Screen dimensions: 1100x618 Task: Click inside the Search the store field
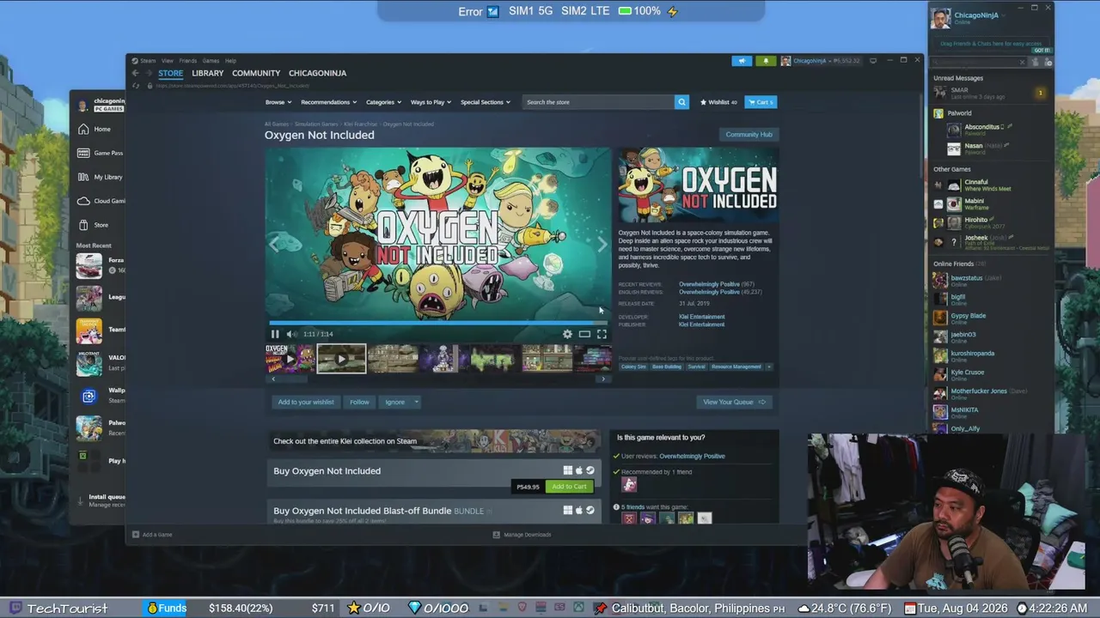[x=599, y=102]
